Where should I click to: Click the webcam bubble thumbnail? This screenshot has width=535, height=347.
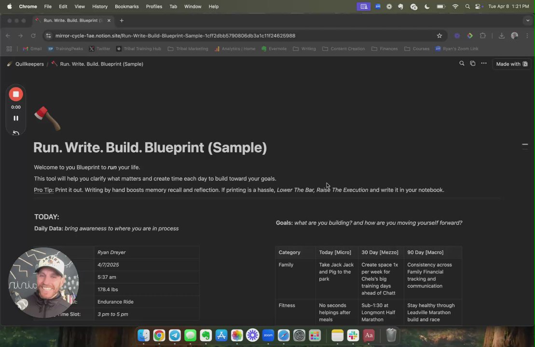pos(44,282)
